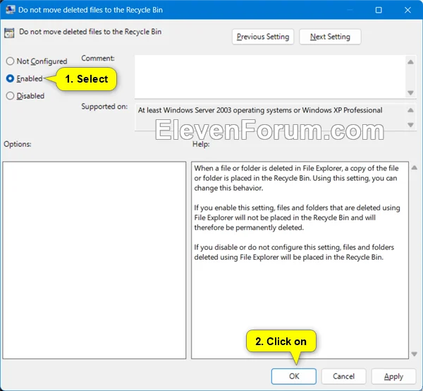
Task: Click the Previous Setting button
Action: coord(263,37)
